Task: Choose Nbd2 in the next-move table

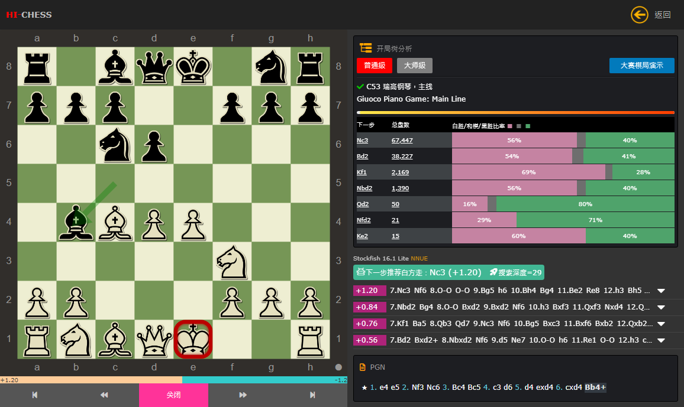Action: click(x=364, y=188)
